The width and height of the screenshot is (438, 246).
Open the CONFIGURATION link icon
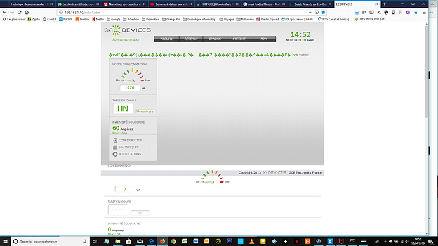coord(115,140)
